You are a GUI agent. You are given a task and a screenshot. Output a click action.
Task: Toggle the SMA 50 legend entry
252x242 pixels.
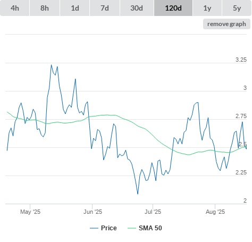click(150, 228)
